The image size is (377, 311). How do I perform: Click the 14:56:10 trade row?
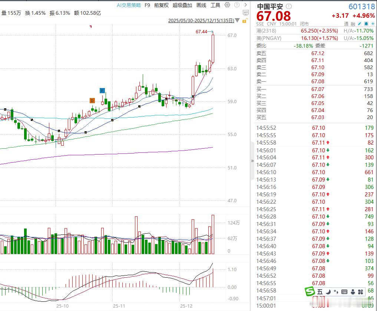tap(315, 172)
